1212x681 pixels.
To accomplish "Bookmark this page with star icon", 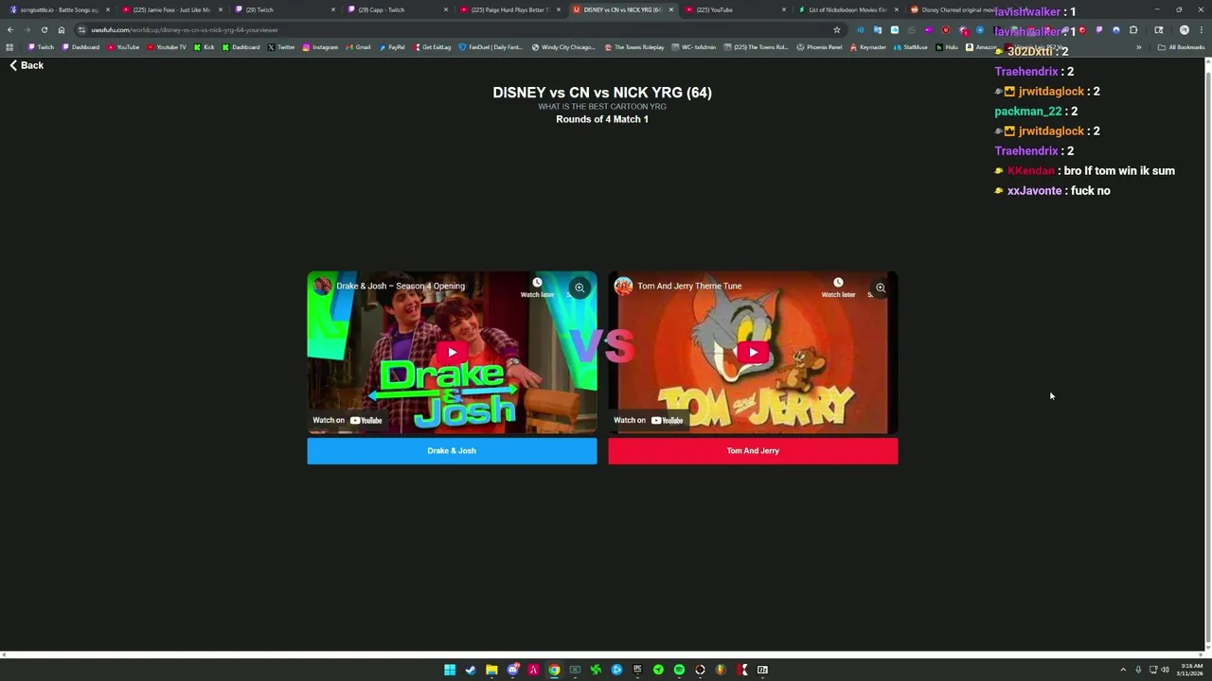I will [836, 29].
